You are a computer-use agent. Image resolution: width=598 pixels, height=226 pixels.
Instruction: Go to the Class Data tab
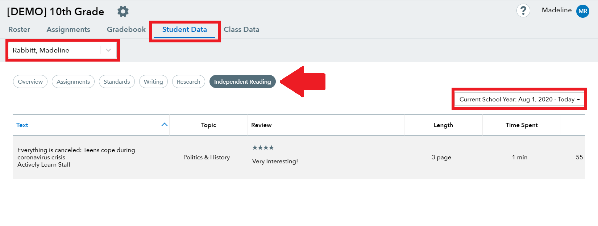[x=241, y=29]
